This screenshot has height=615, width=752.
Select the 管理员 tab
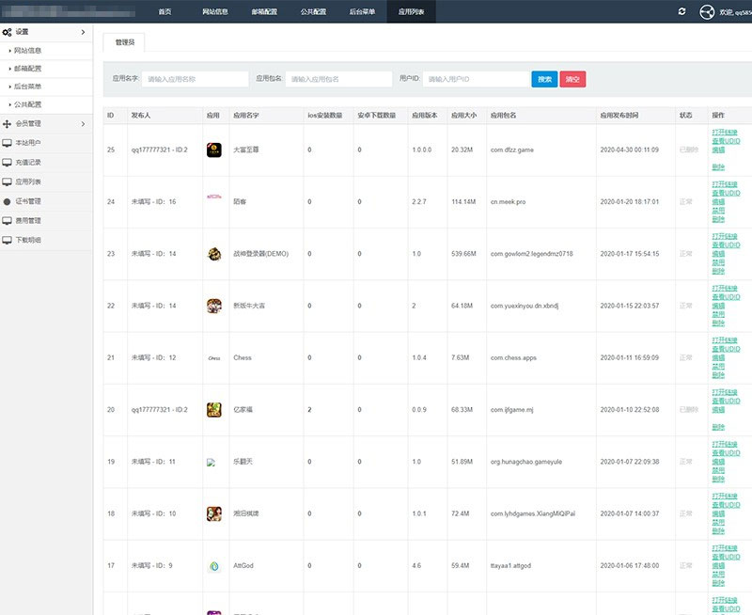pos(124,42)
